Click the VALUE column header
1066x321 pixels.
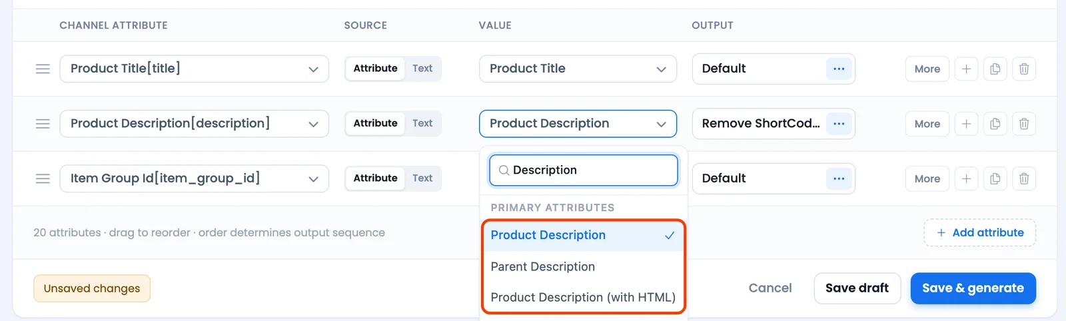495,25
